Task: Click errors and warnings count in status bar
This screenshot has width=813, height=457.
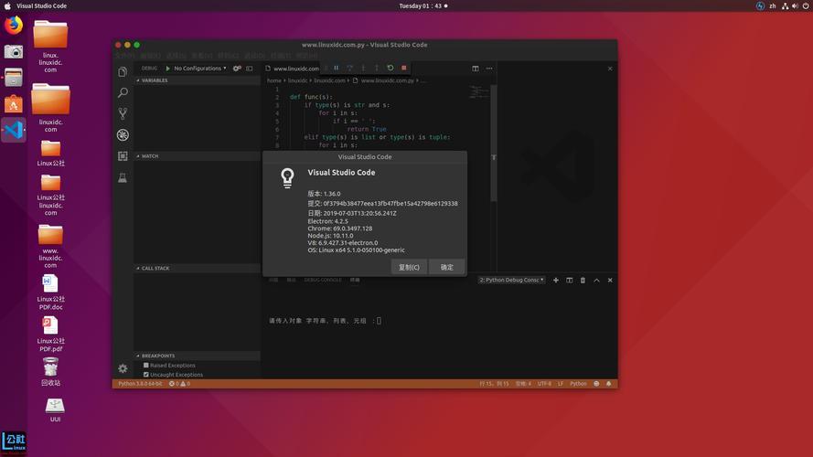Action: coord(179,384)
